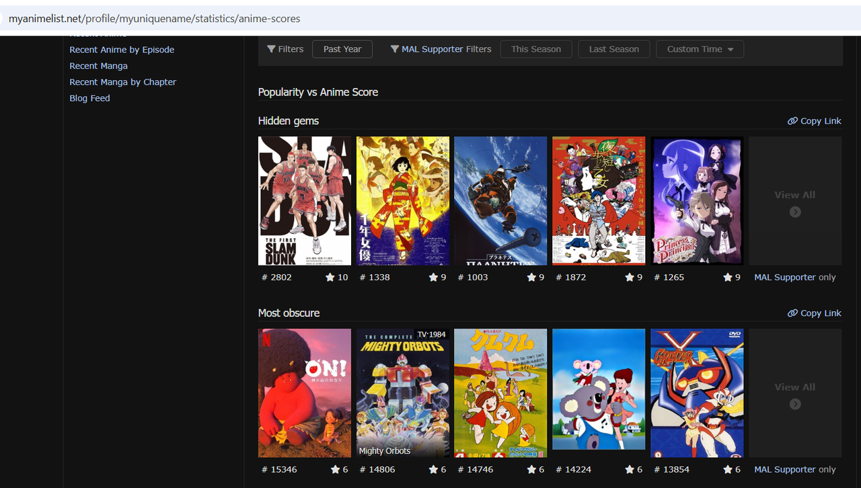Click the View All arrow in Hidden gems row

coord(795,212)
